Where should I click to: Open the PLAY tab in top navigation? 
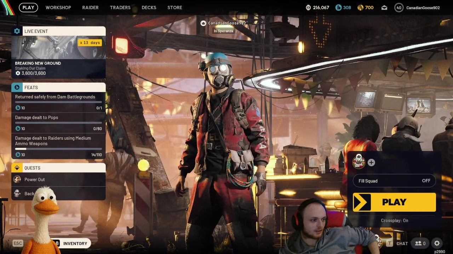tap(28, 7)
